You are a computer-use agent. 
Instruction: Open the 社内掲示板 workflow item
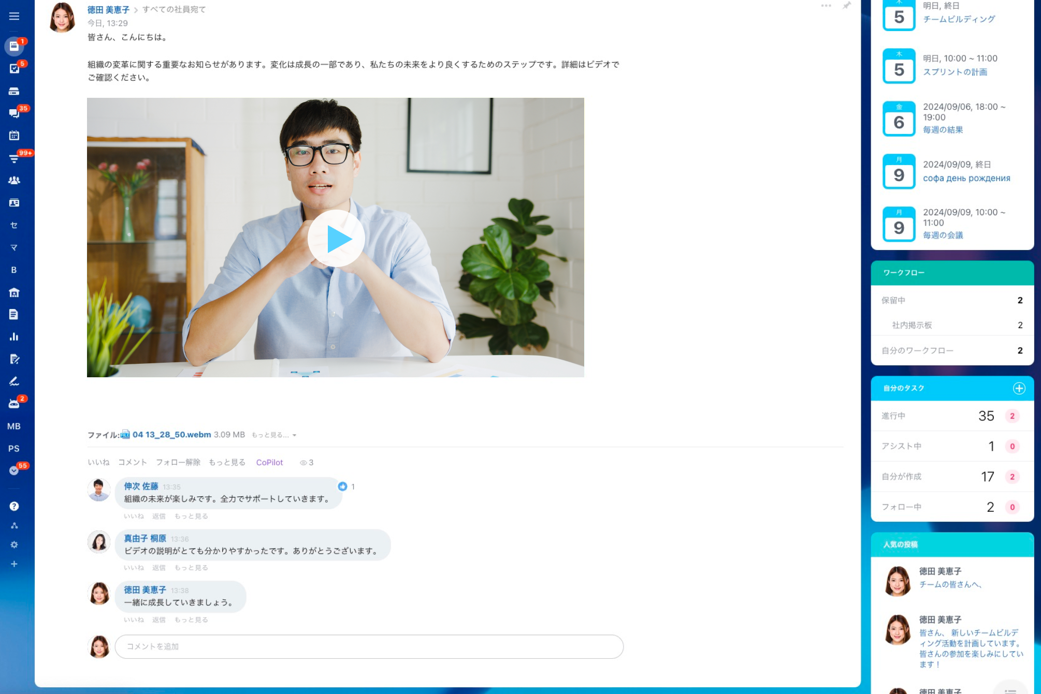coord(912,325)
